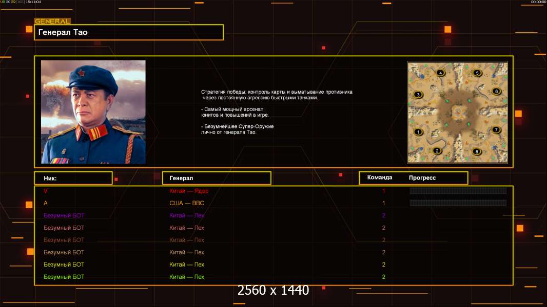Click the General Tao portrait image
Image resolution: width=547 pixels, height=307 pixels.
tap(93, 112)
